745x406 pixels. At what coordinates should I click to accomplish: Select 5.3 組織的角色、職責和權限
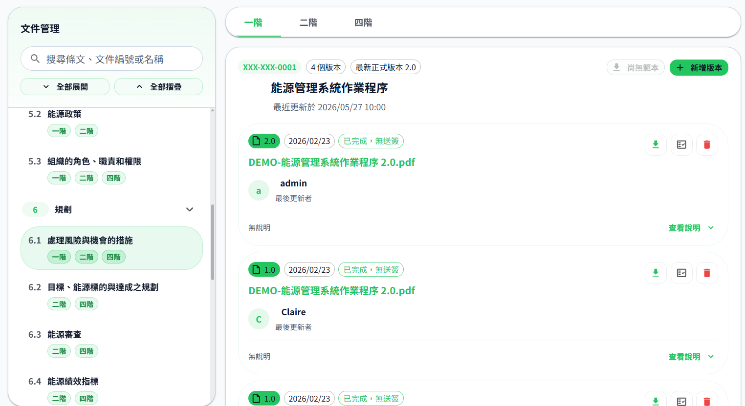[x=111, y=169]
